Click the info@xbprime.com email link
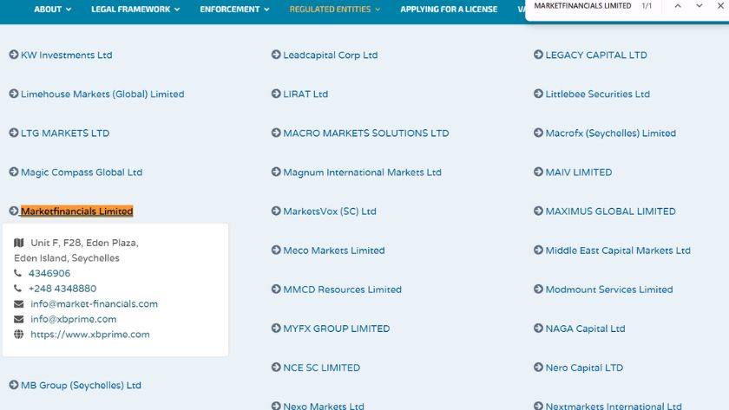This screenshot has height=410, width=729. (x=73, y=319)
